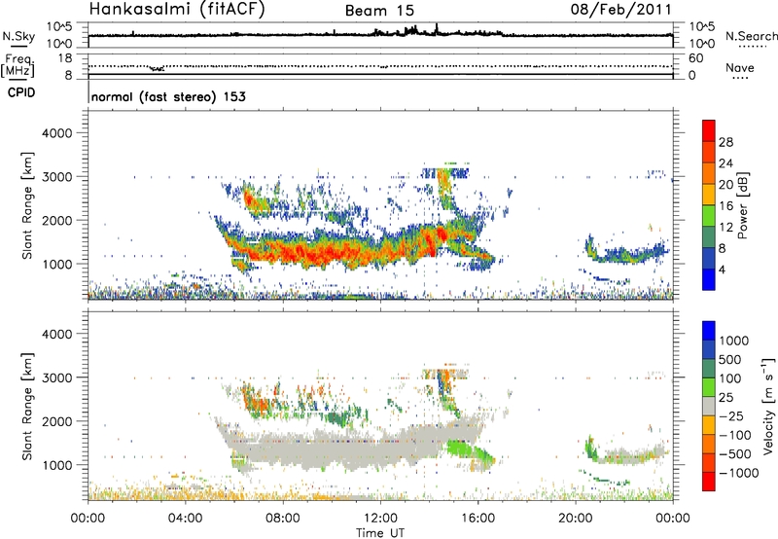Click the 'N.Sky' legend label

[18, 36]
